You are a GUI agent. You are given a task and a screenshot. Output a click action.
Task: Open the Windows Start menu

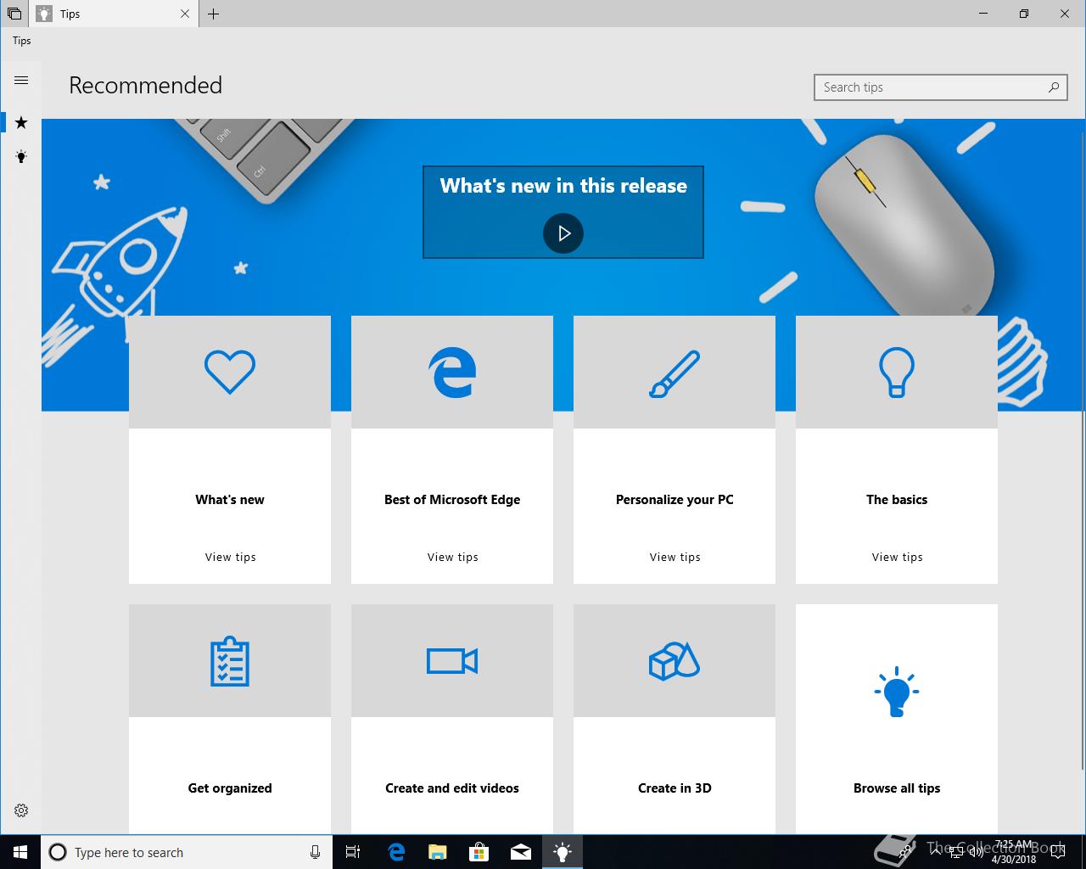20,852
